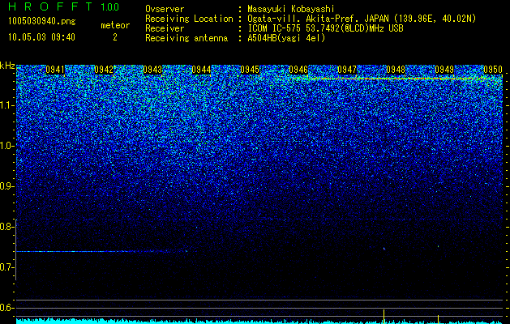Click the 0.6 kHz axis label
This screenshot has height=324, width=510.
coord(6,308)
